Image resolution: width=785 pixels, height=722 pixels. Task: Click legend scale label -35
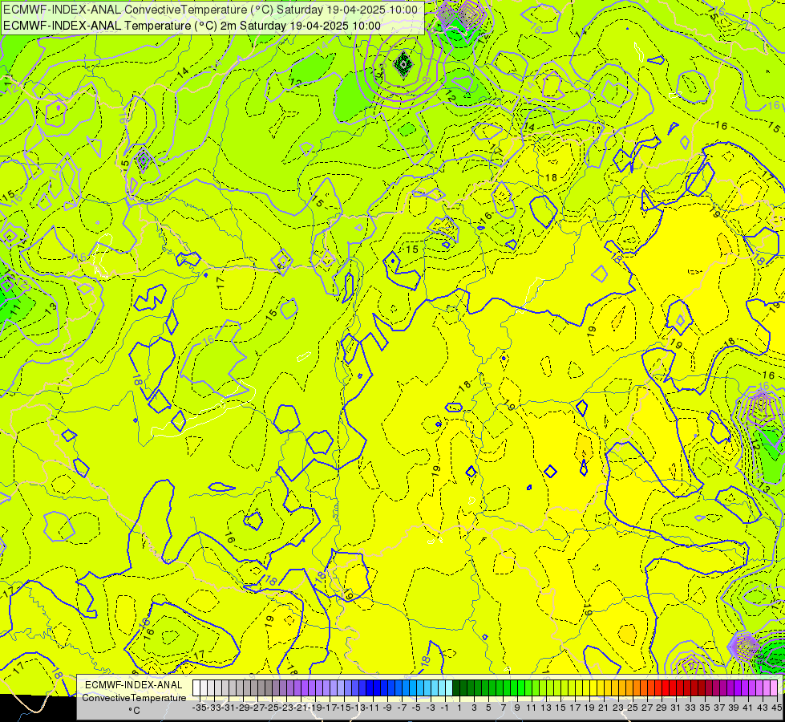(x=200, y=708)
